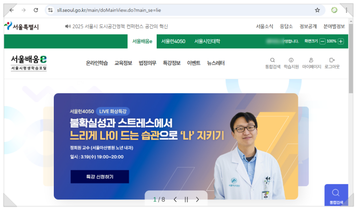Image resolution: width=357 pixels, height=210 pixels.
Task: Click the browser forward arrow
Action: (24, 10)
